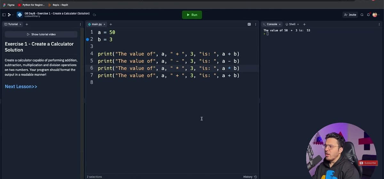Switch to the Shell tab
The width and height of the screenshot is (384, 179).
[291, 24]
